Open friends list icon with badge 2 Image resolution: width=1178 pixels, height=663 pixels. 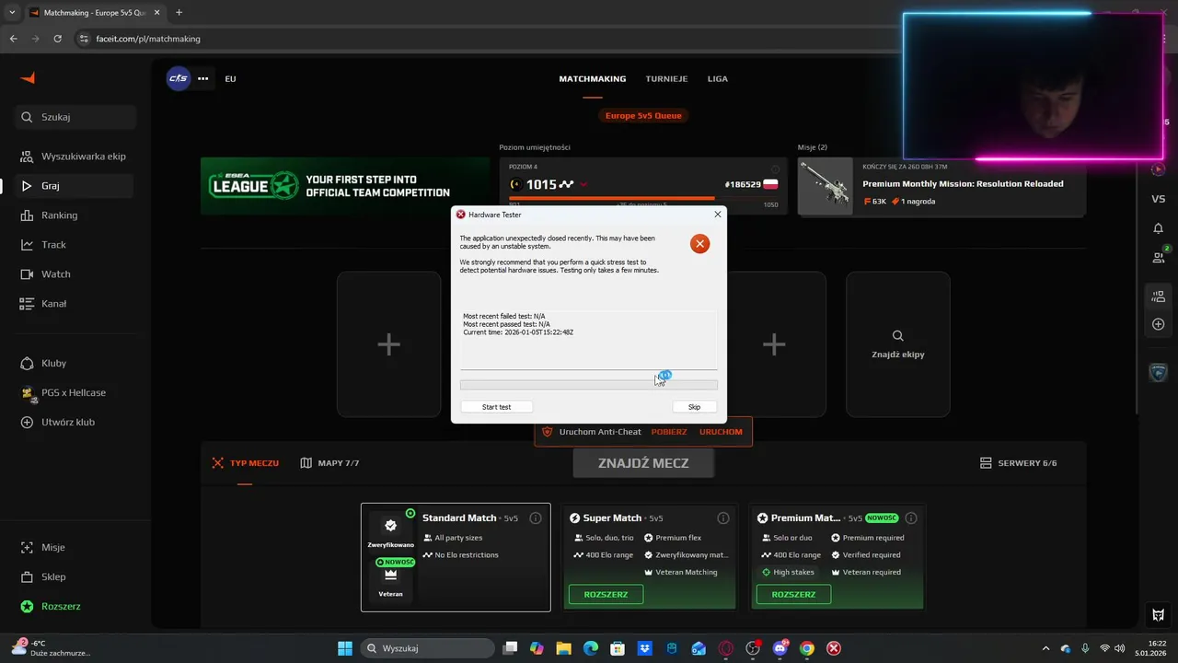1158,257
